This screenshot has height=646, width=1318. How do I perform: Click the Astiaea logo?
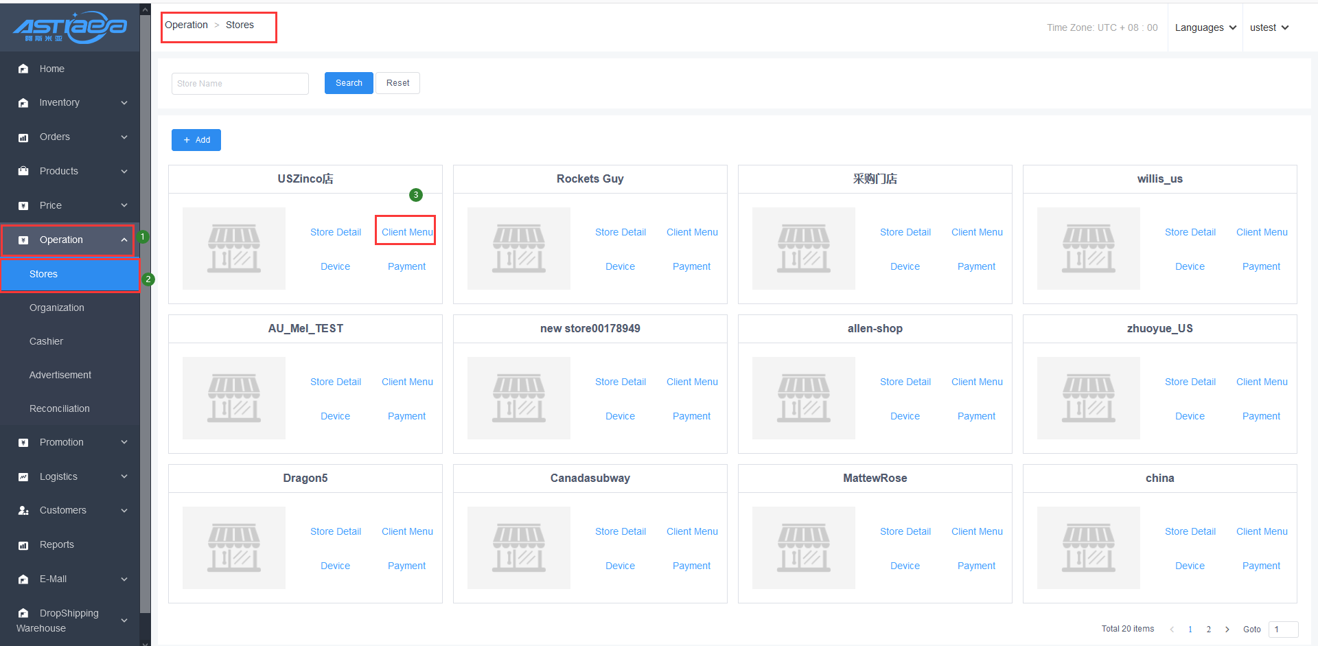click(70, 27)
